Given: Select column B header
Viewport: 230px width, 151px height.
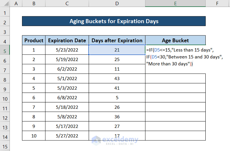Looking at the screenshot, I should pyautogui.click(x=34, y=4).
